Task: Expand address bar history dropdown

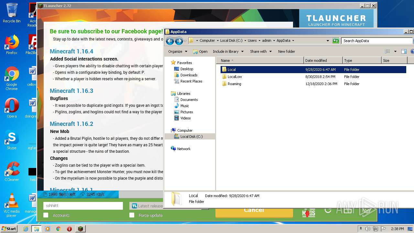Action: (328, 41)
